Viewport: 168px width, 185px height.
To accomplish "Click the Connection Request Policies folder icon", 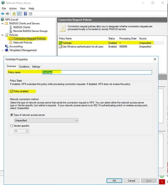I will pos(11,39).
